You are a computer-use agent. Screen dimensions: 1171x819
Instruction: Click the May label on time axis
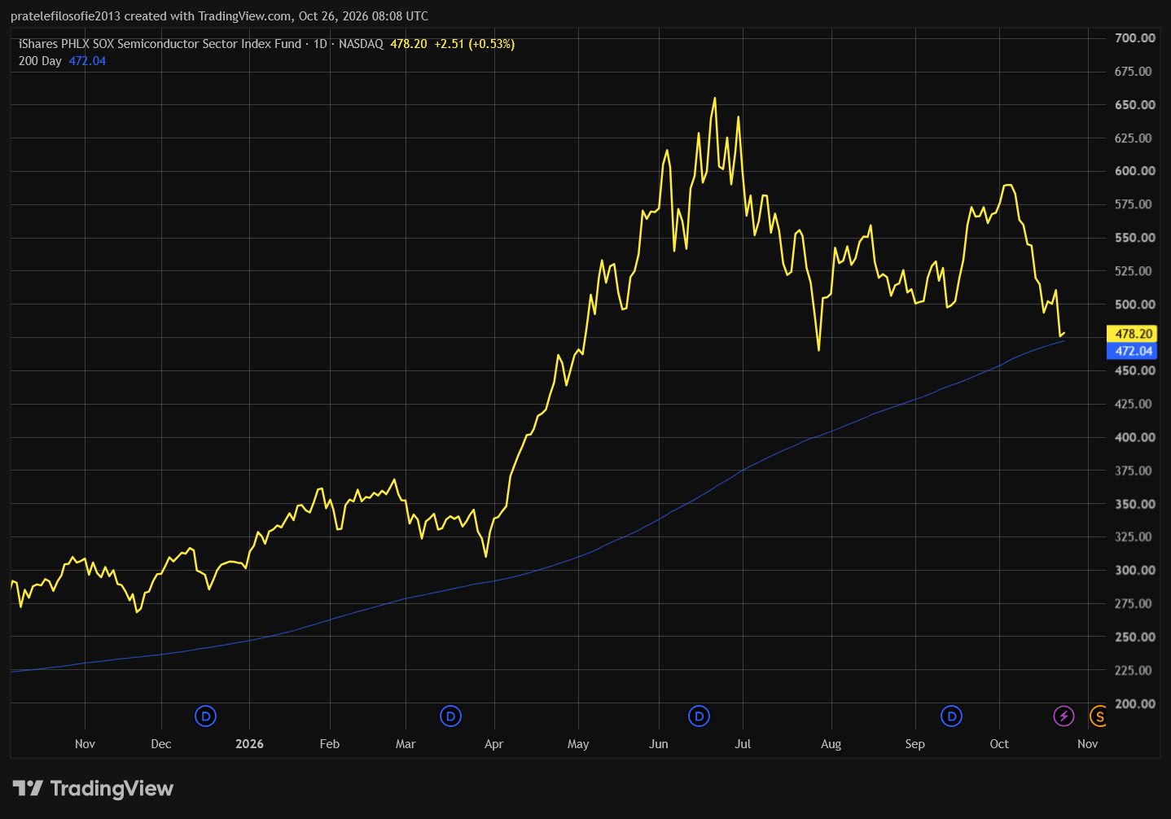[x=578, y=744]
